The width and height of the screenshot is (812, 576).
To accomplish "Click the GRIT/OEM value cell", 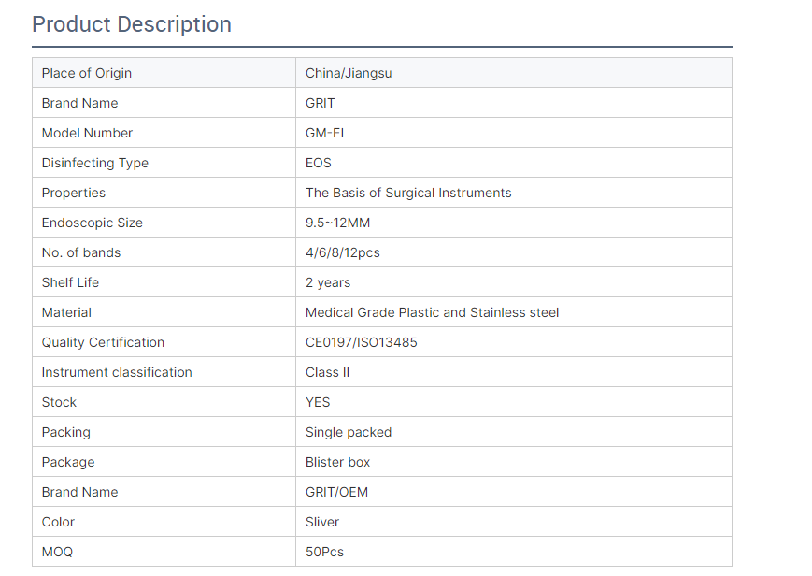I will point(336,492).
